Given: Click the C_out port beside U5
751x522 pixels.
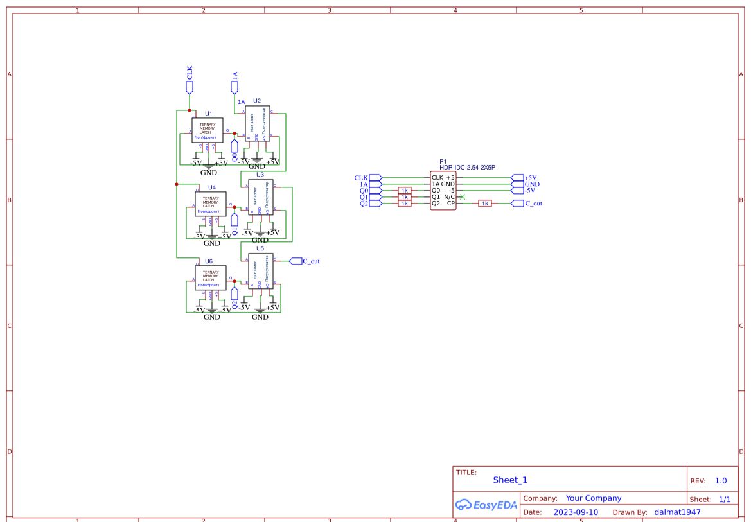Looking at the screenshot, I should click(x=296, y=261).
